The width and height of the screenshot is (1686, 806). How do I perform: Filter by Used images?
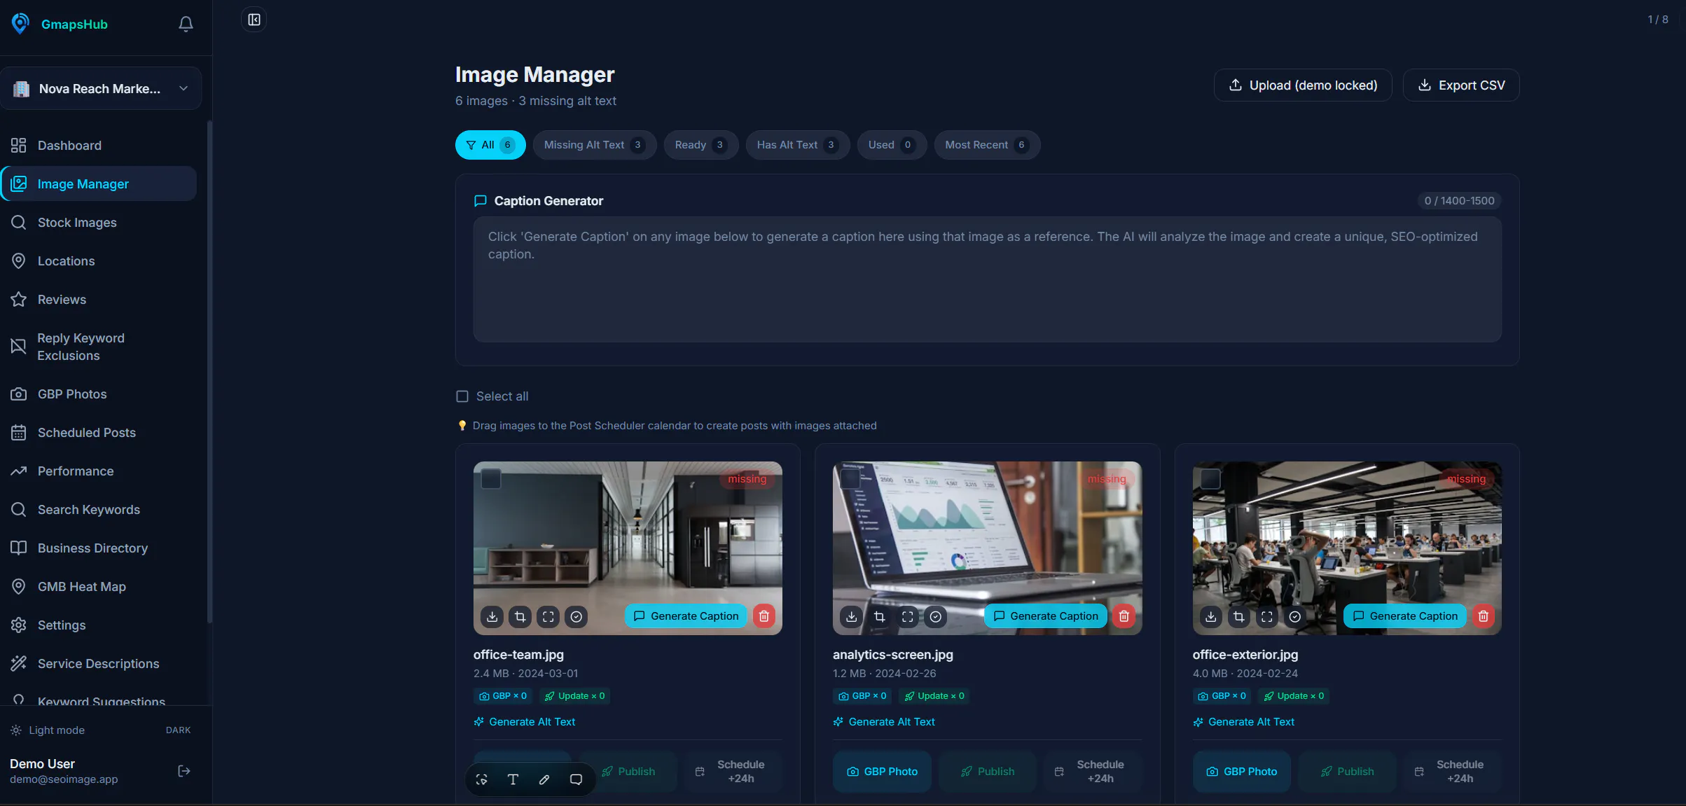coord(892,145)
